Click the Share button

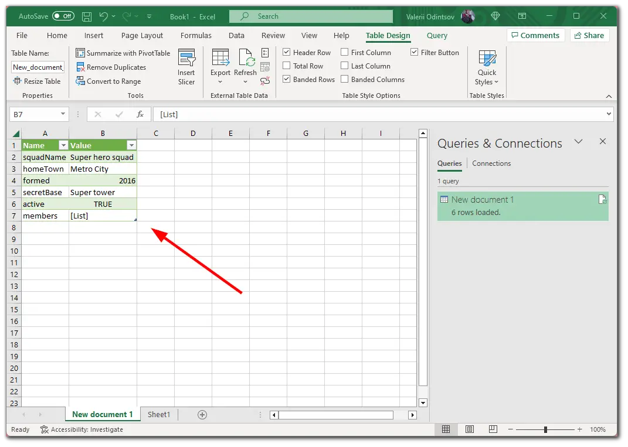coord(589,35)
